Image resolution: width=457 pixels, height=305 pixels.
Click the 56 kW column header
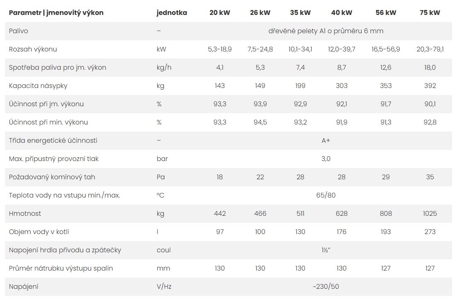386,12
